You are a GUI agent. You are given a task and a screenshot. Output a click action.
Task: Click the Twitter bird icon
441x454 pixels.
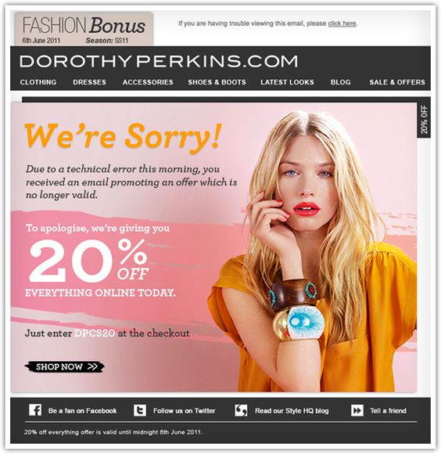pyautogui.click(x=140, y=410)
